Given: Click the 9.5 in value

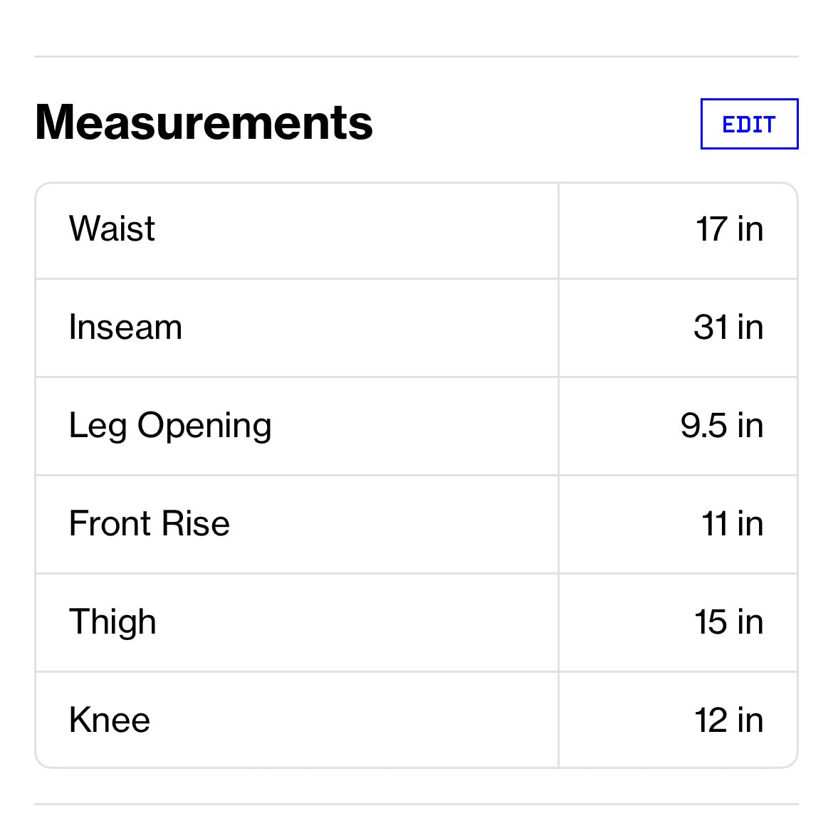Looking at the screenshot, I should click(x=721, y=426).
